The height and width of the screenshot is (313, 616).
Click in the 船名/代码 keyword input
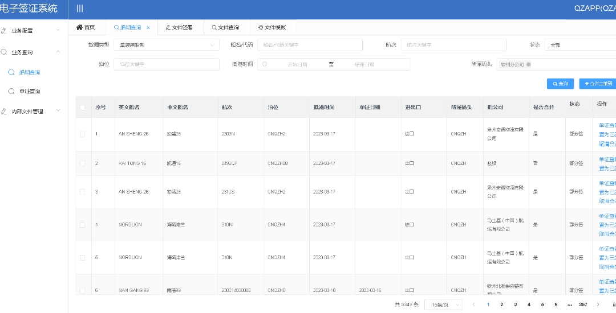(x=310, y=45)
